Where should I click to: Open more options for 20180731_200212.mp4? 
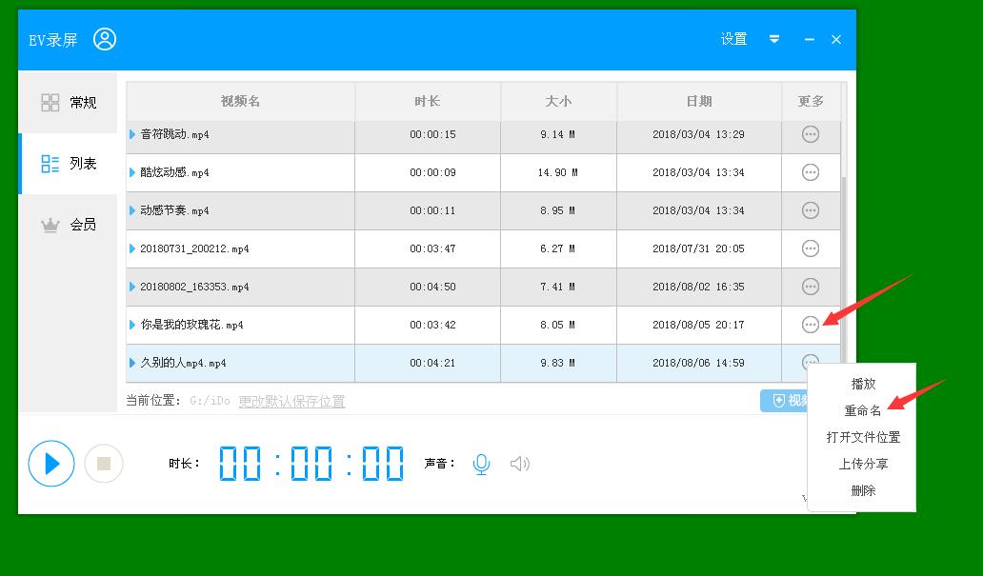tap(811, 248)
